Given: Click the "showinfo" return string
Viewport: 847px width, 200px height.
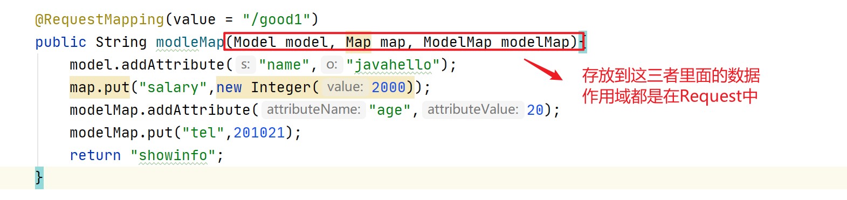Looking at the screenshot, I should [173, 155].
